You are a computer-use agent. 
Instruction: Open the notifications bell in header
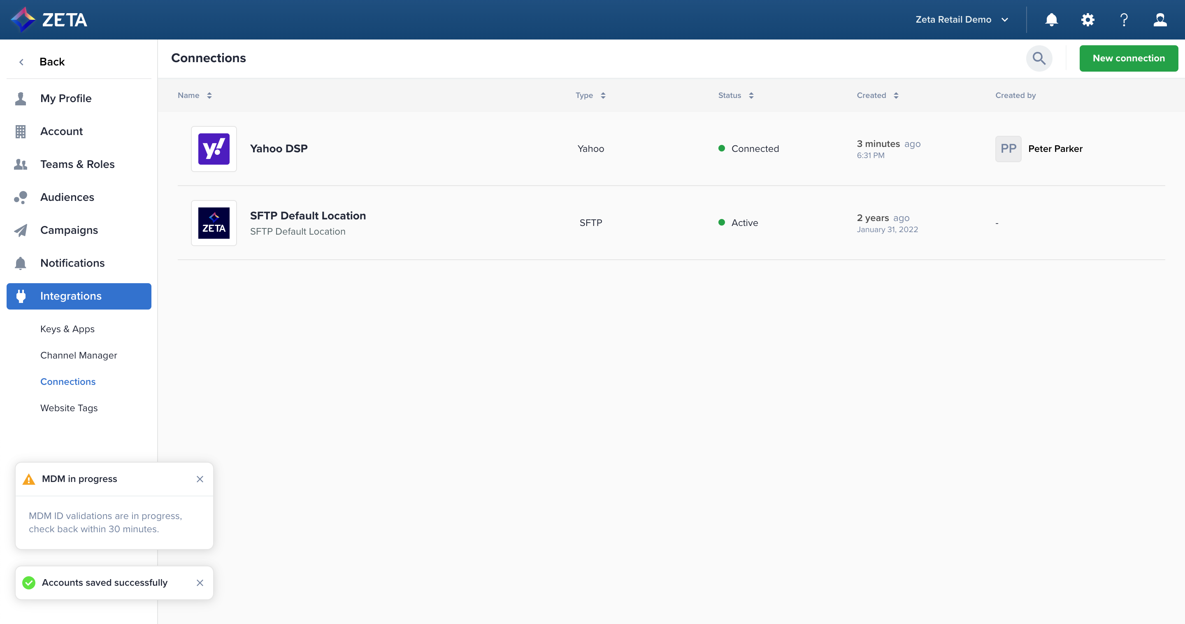pyautogui.click(x=1051, y=20)
